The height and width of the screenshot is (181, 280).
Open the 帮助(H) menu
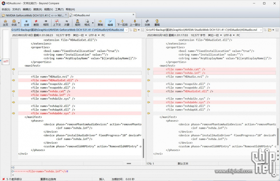coord(70,9)
